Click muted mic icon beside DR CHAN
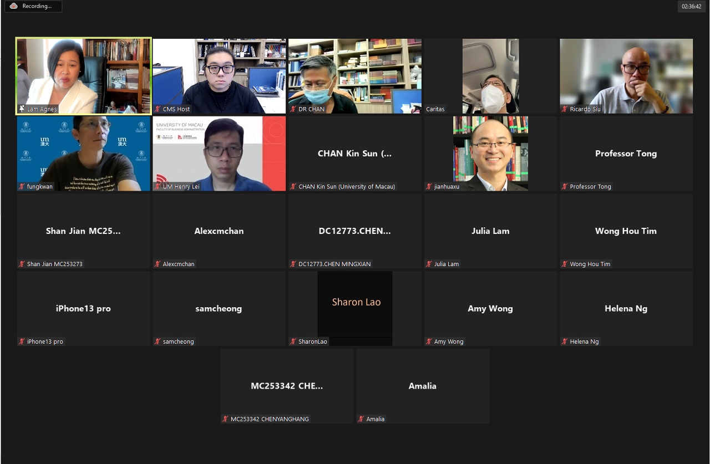This screenshot has height=464, width=710. (293, 109)
